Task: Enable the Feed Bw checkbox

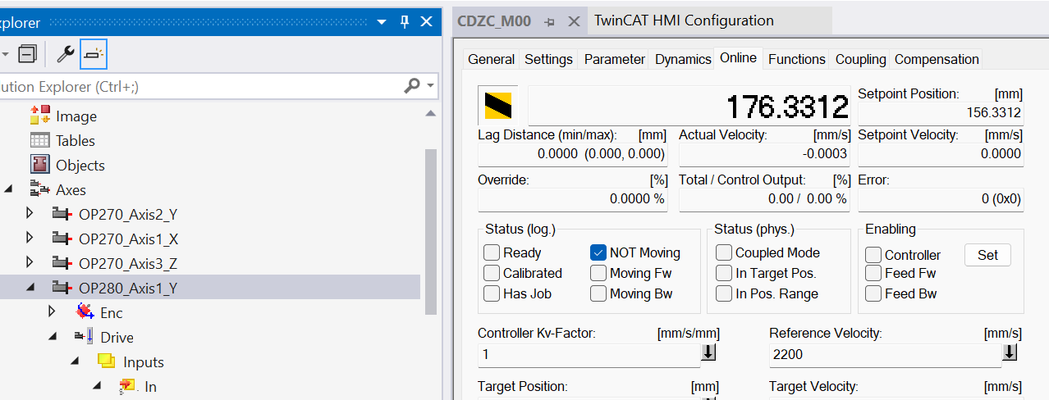Action: pyautogui.click(x=873, y=293)
